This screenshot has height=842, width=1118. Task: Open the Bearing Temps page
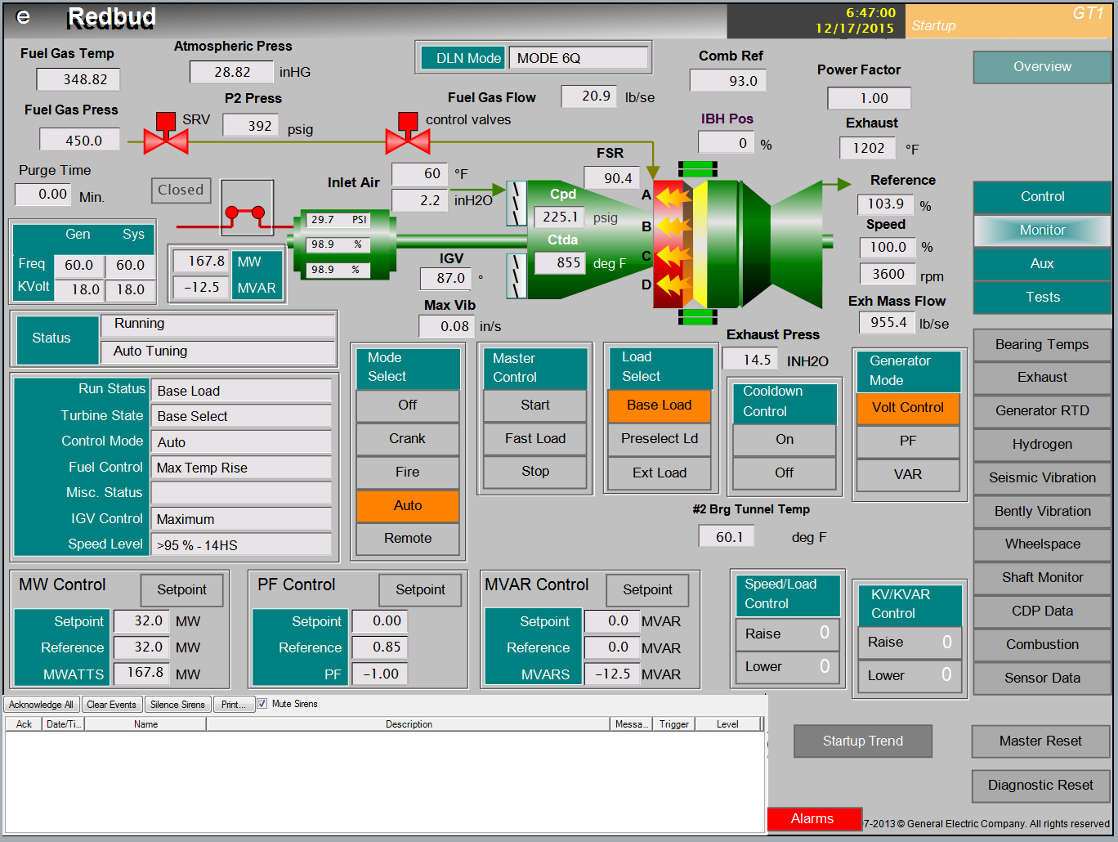click(x=1041, y=345)
